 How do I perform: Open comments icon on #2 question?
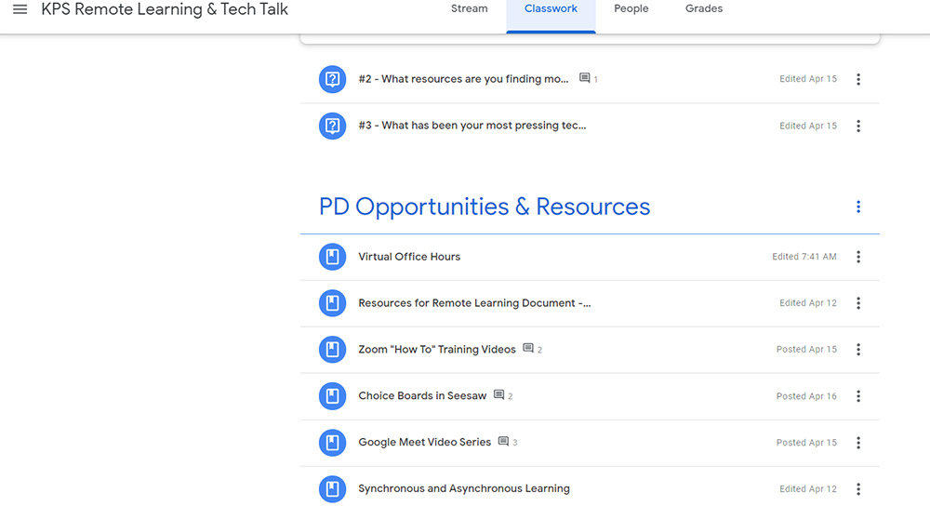[x=585, y=78]
